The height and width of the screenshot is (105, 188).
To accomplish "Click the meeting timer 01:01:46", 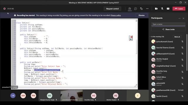I will click(x=11, y=9).
